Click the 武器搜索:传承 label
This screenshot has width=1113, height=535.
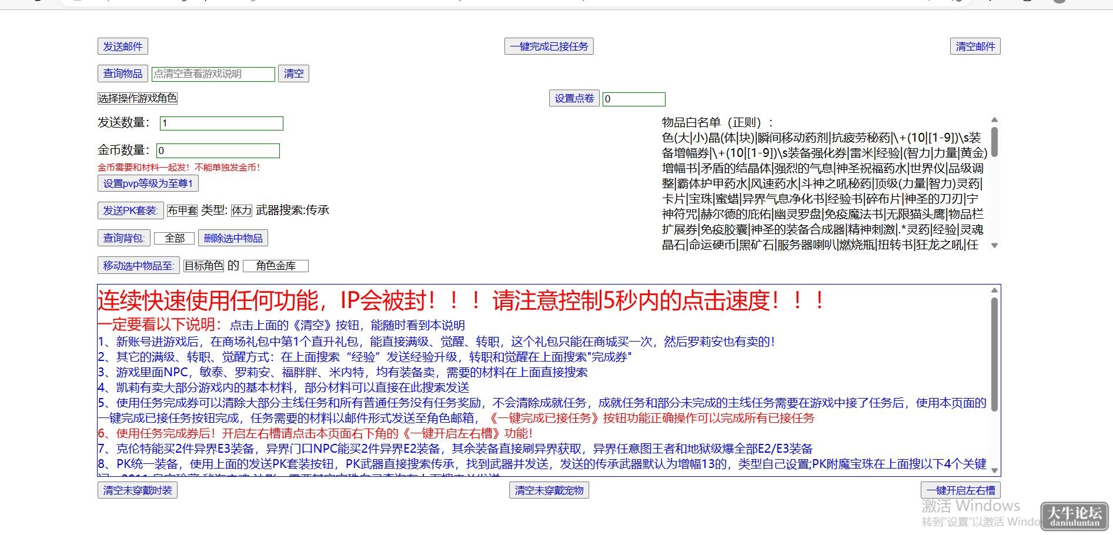click(293, 210)
